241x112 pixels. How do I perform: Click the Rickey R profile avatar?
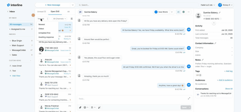tap(220, 5)
